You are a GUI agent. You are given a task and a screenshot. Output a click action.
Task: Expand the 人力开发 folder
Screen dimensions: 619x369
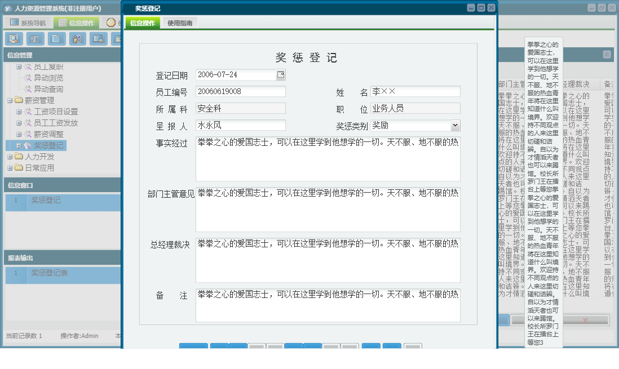pyautogui.click(x=10, y=157)
